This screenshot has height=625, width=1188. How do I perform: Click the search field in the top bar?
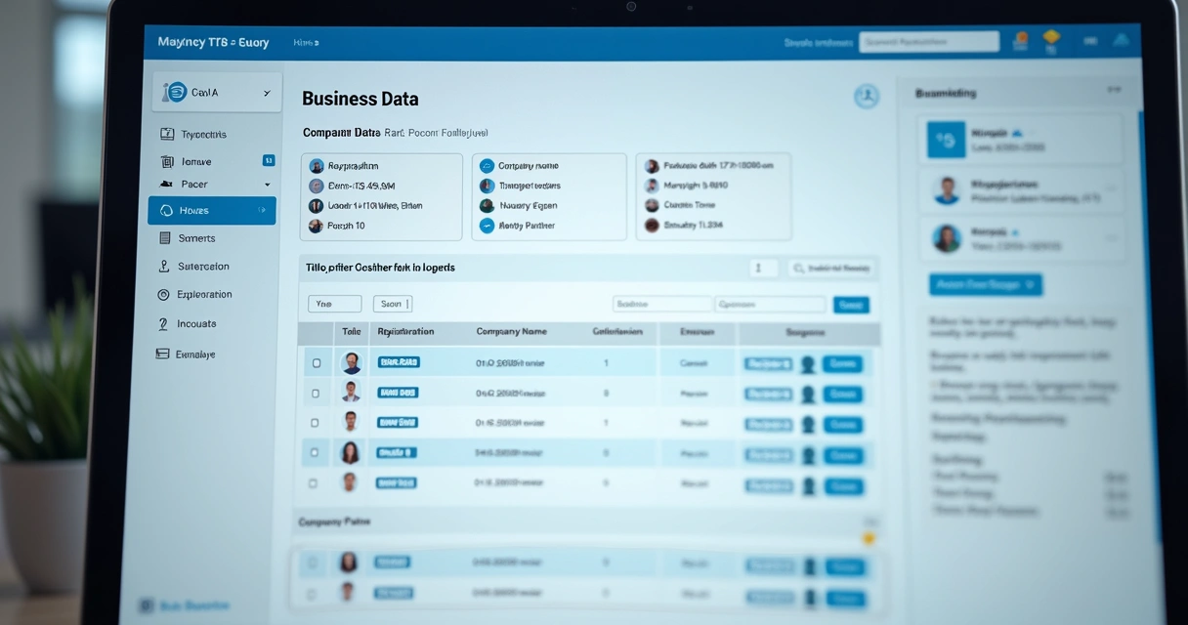(928, 42)
